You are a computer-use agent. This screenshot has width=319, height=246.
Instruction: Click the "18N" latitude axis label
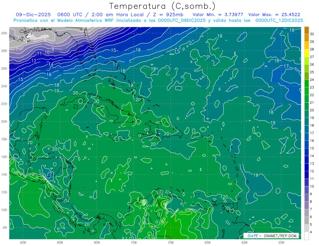[x=4, y=139]
